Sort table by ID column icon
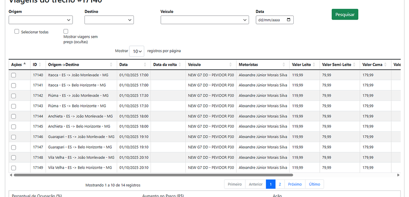Screen dimensions: 409x197 [x=39, y=65]
